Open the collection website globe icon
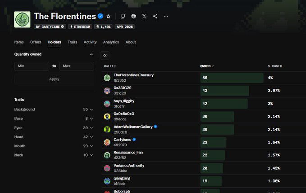The width and height of the screenshot is (306, 193). click(x=133, y=16)
